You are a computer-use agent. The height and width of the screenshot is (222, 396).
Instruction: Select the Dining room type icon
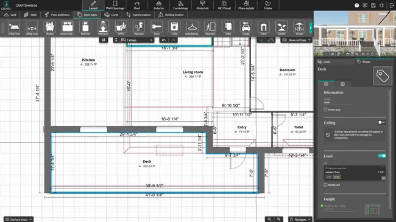click(x=32, y=27)
